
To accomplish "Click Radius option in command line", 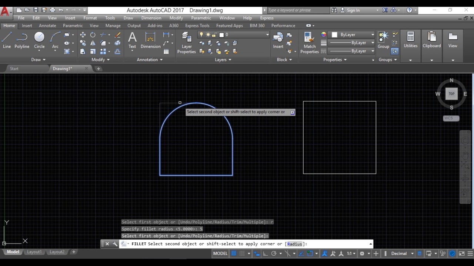I will pyautogui.click(x=294, y=244).
